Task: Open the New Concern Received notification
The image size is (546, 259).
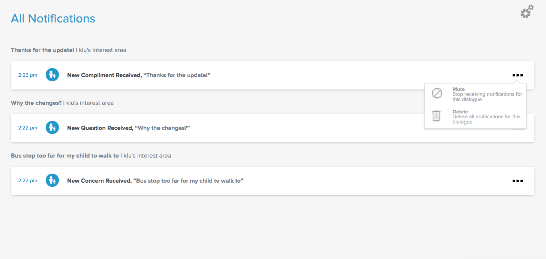Action: click(155, 181)
